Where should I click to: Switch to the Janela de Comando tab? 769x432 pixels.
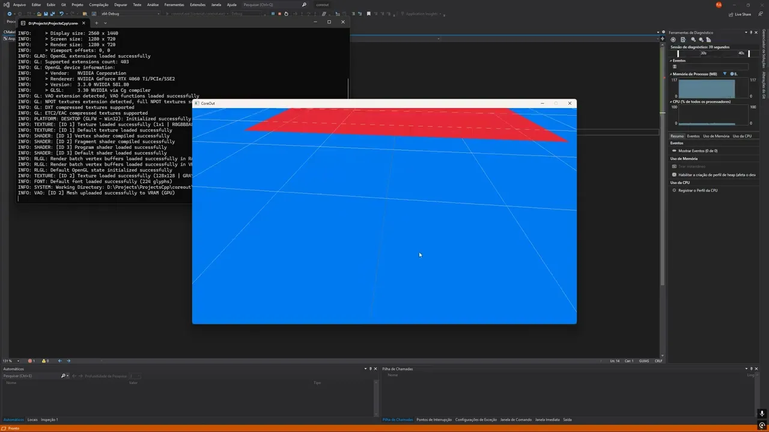click(x=516, y=419)
